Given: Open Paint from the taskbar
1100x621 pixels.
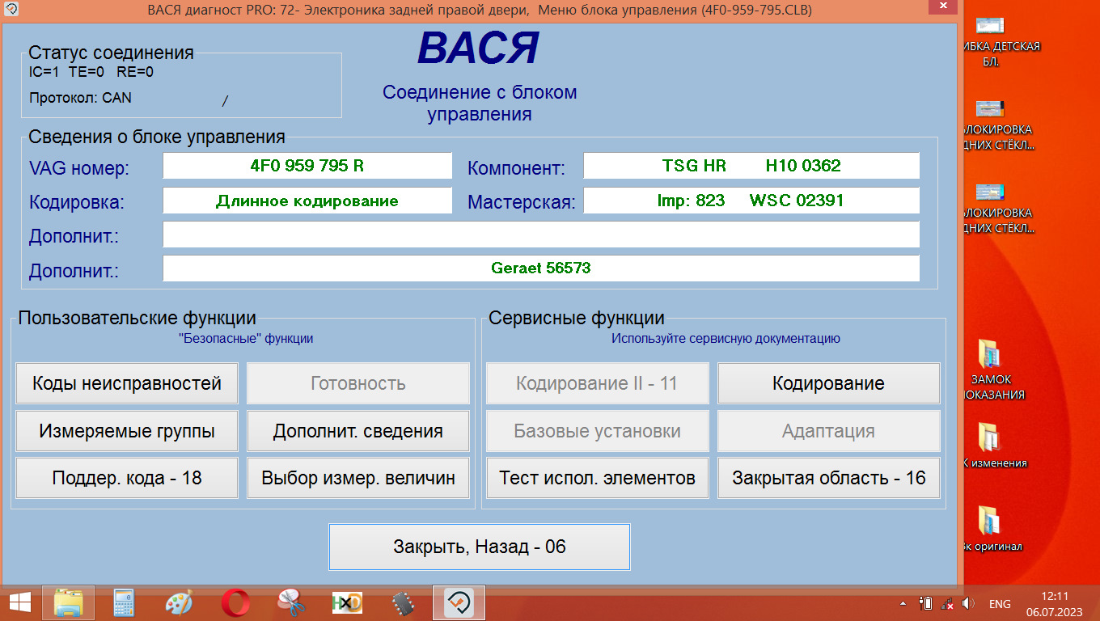Looking at the screenshot, I should (179, 602).
